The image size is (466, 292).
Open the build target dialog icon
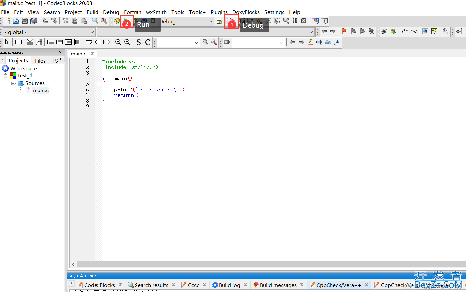point(219,21)
